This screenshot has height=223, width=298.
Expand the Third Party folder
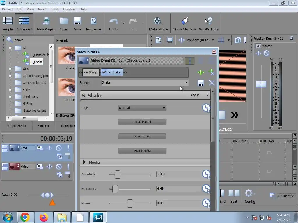tap(10, 97)
